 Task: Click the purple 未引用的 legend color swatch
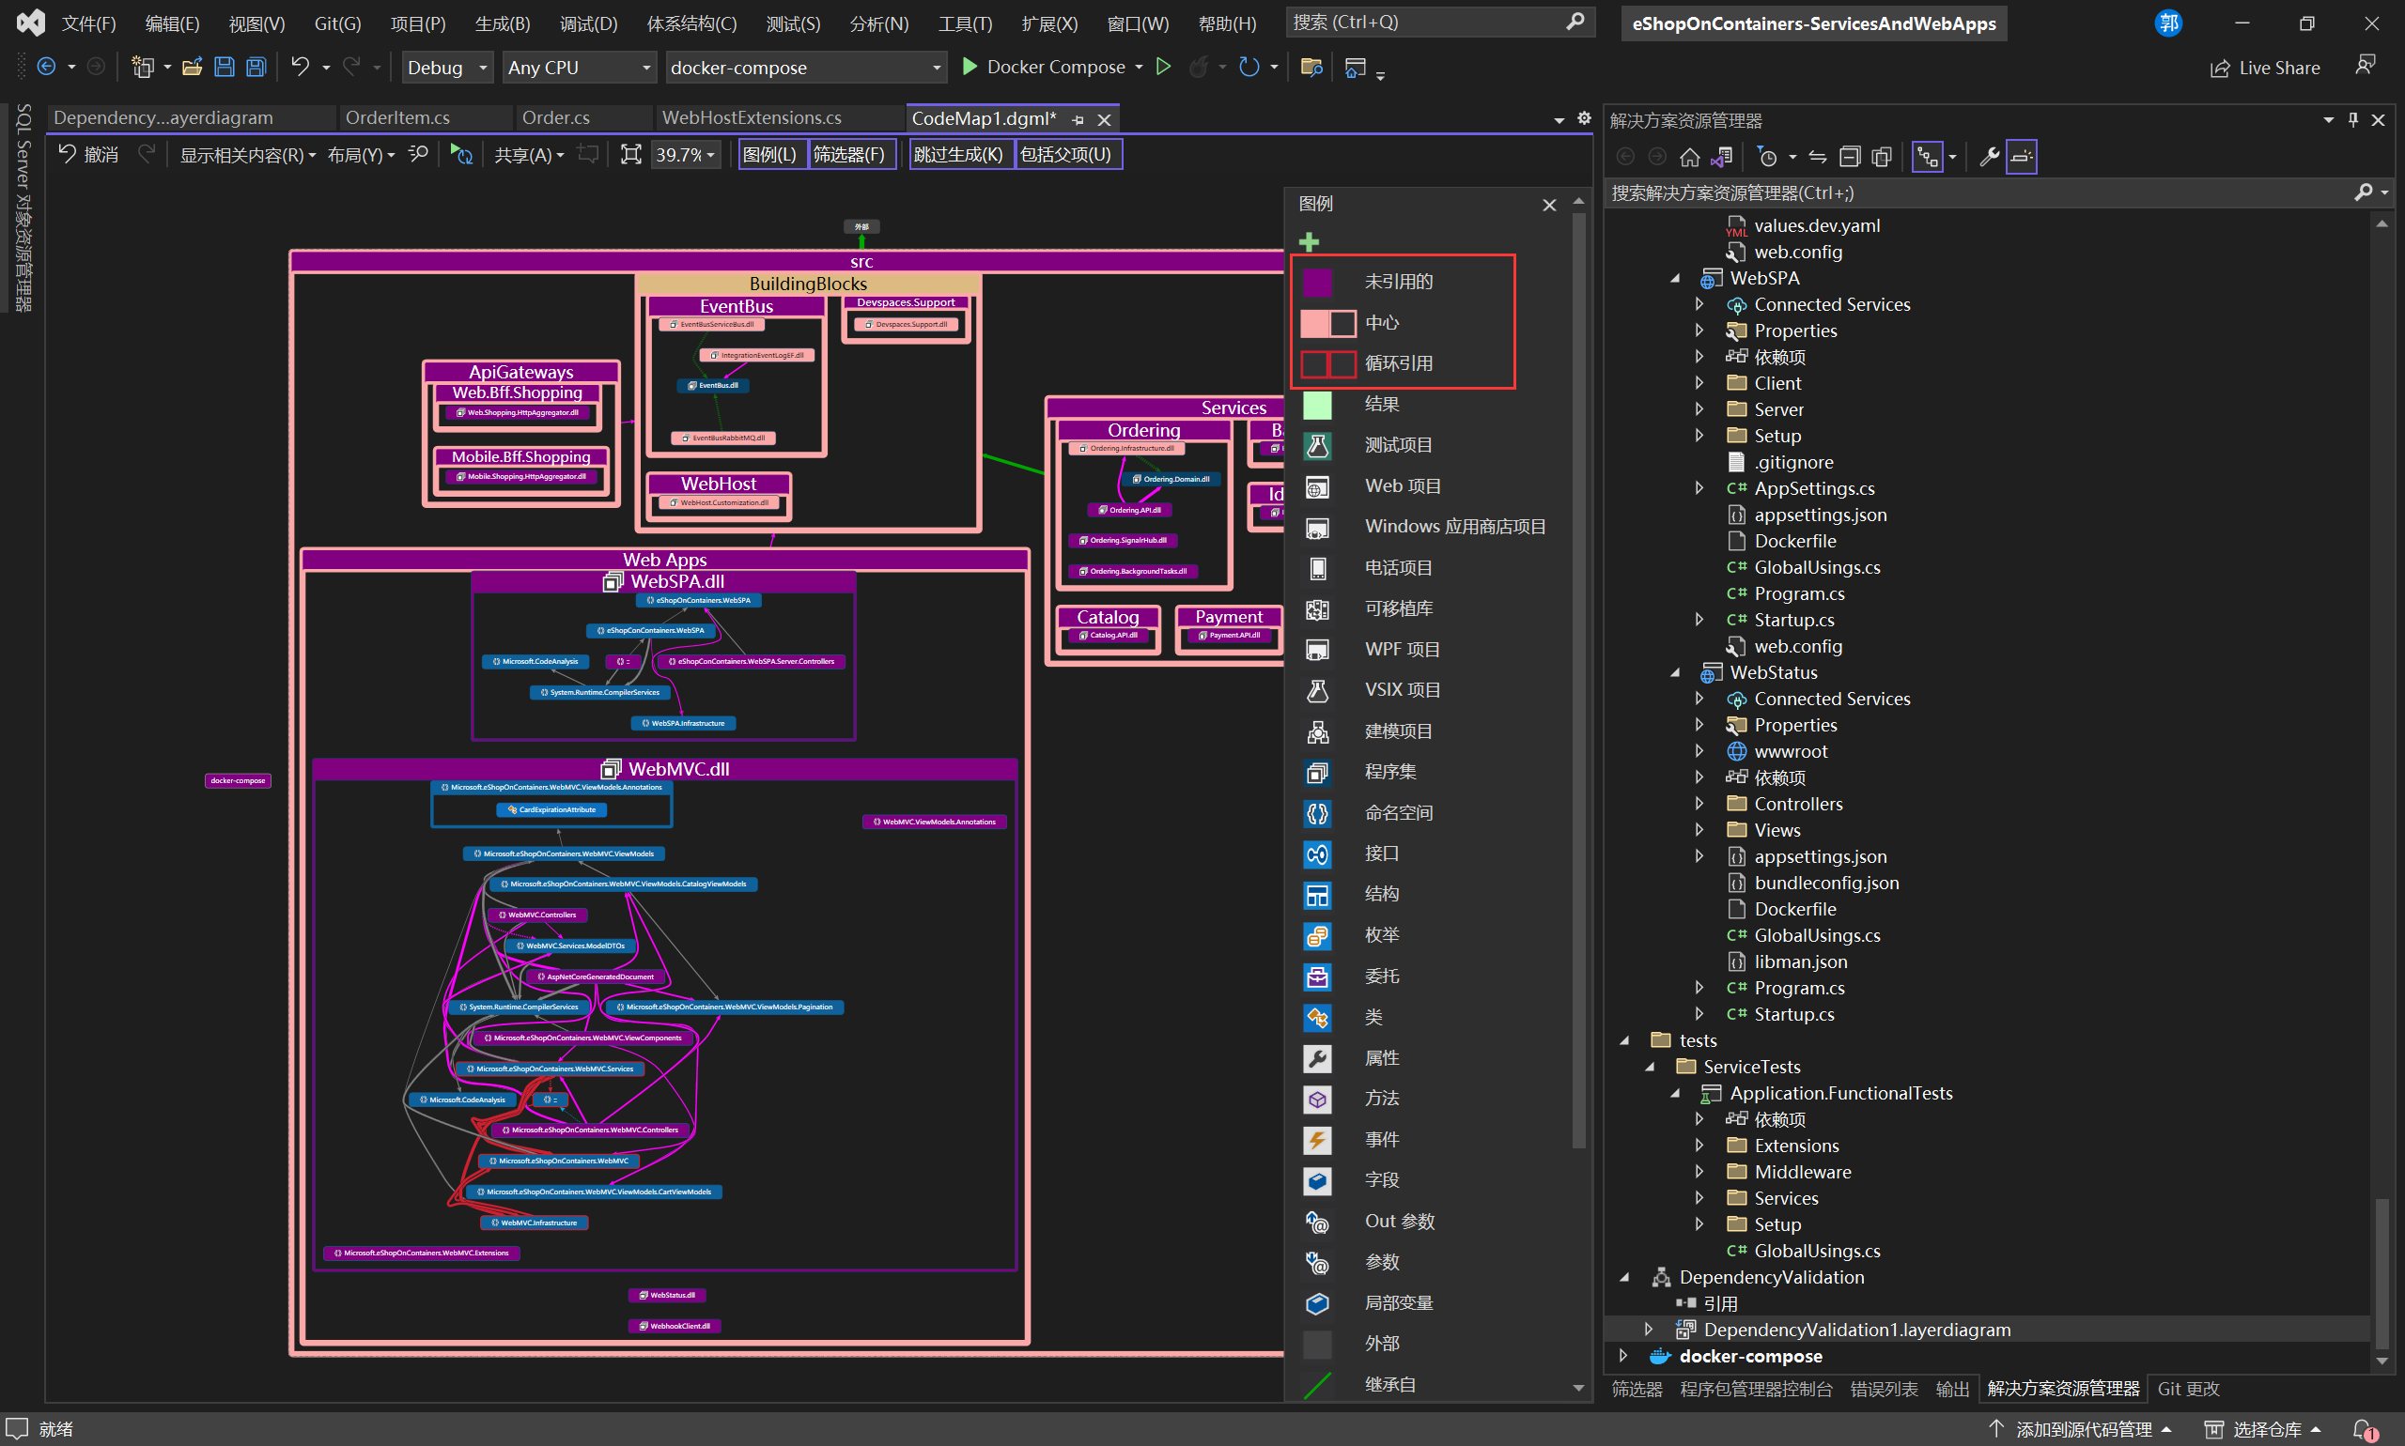coord(1317,282)
